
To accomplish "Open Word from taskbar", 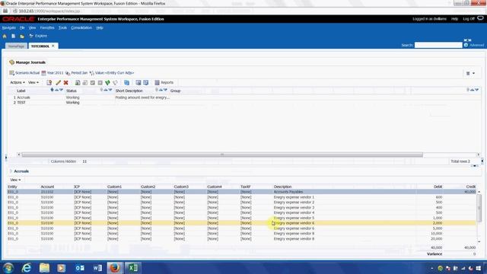I will [x=97, y=268].
